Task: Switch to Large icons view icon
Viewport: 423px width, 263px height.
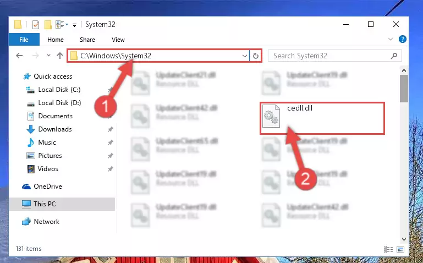Action: pyautogui.click(x=400, y=249)
